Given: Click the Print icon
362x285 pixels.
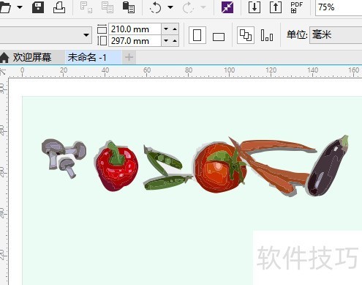Looking at the screenshot, I should pyautogui.click(x=59, y=7).
